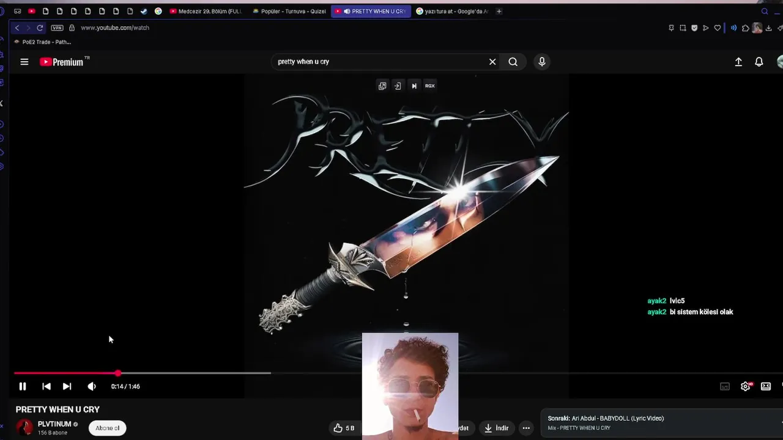
Task: Toggle theater mode in player
Action: tap(766, 386)
